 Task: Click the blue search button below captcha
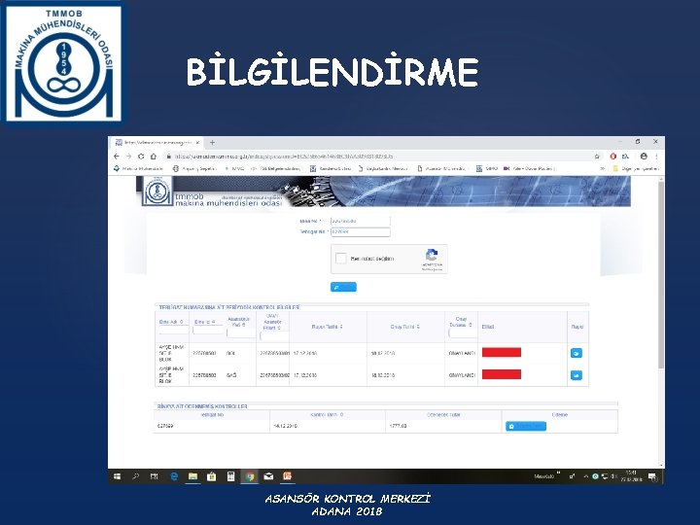(343, 287)
